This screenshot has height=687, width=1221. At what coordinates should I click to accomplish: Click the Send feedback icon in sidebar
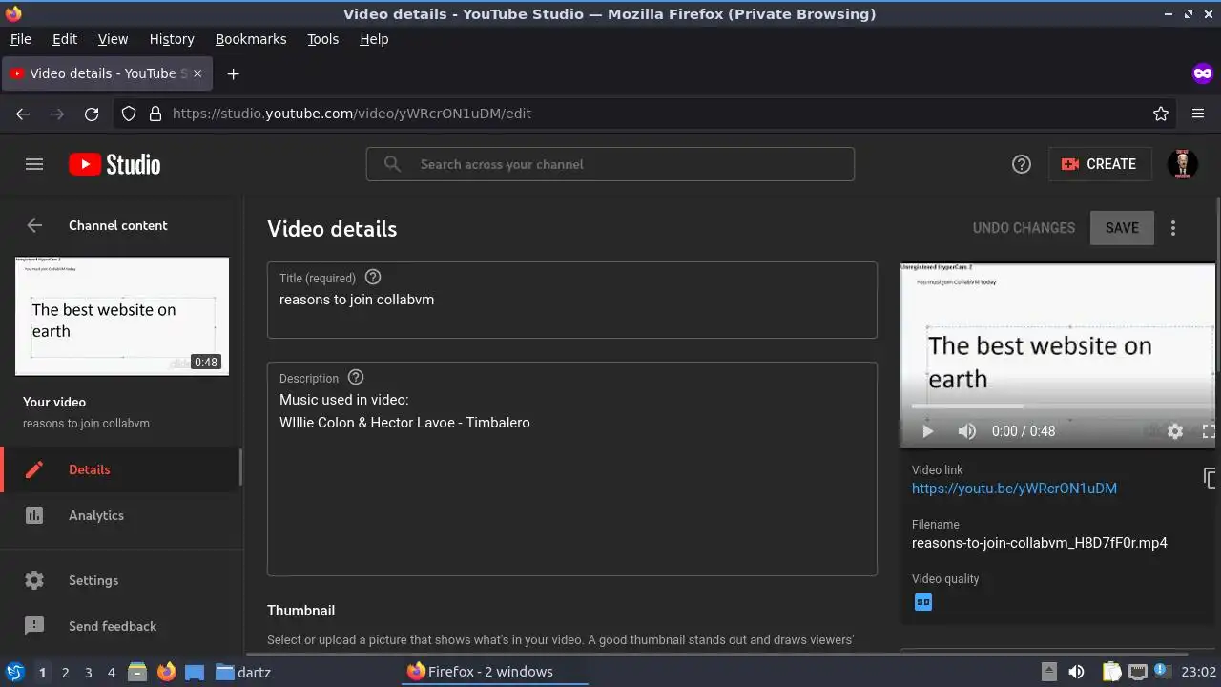(34, 626)
